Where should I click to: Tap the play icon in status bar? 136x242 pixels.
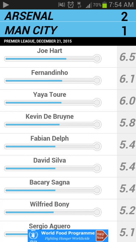click(6, 5)
